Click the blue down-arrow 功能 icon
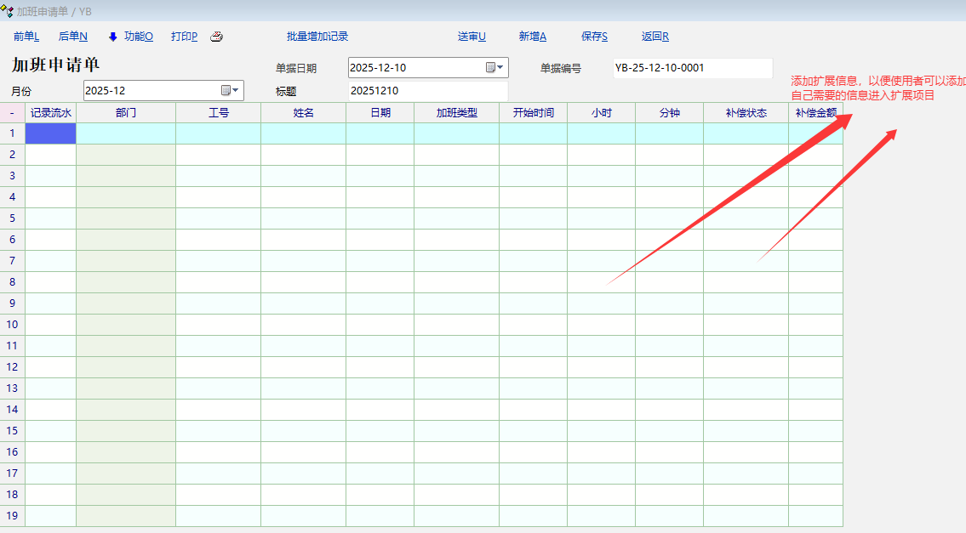This screenshot has height=533, width=966. (113, 37)
